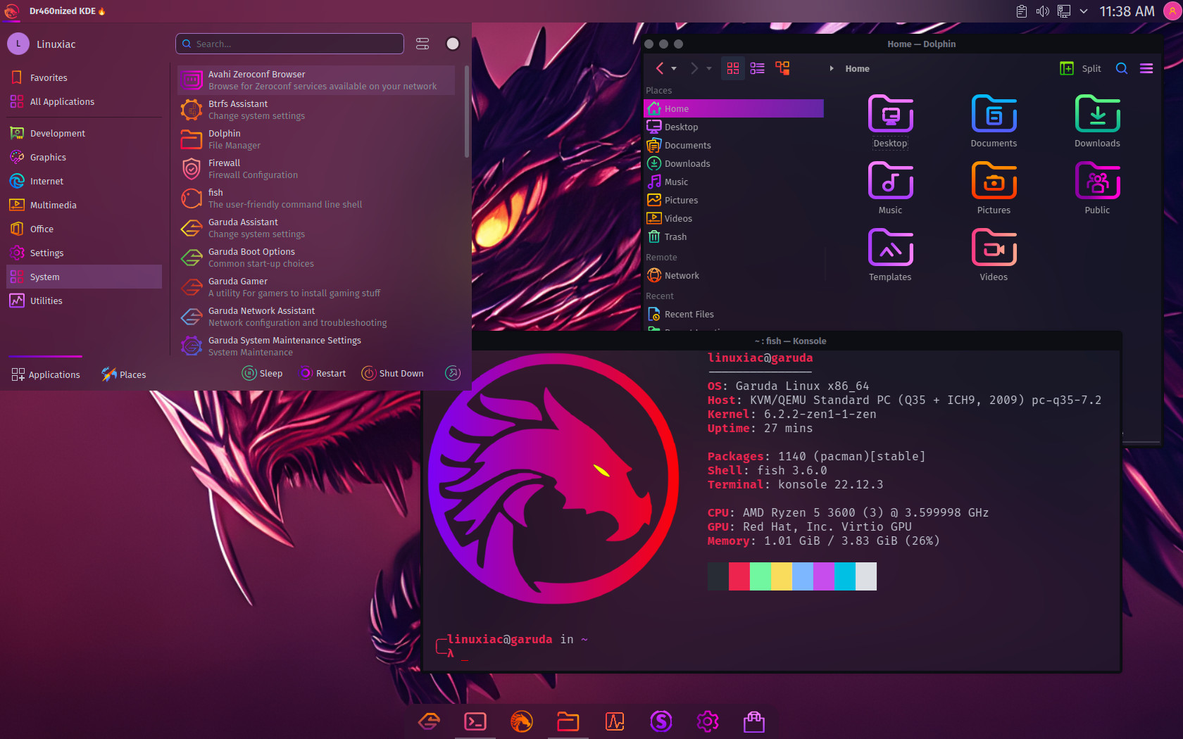
Task: Select the Multimedia category in the app menu
Action: pos(52,204)
